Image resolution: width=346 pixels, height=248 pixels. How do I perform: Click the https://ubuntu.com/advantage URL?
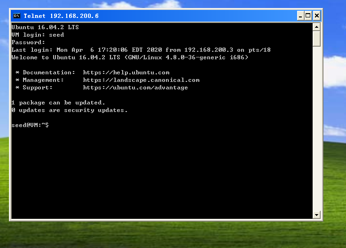pyautogui.click(x=135, y=88)
